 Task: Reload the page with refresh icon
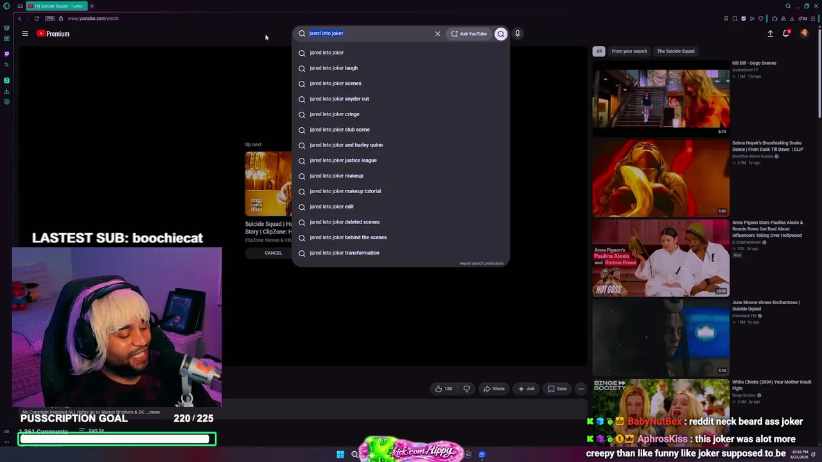point(37,19)
